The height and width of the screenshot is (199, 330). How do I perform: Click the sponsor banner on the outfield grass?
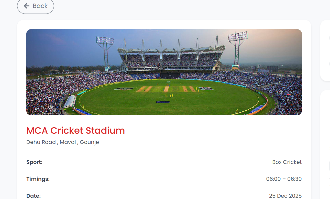(x=163, y=102)
